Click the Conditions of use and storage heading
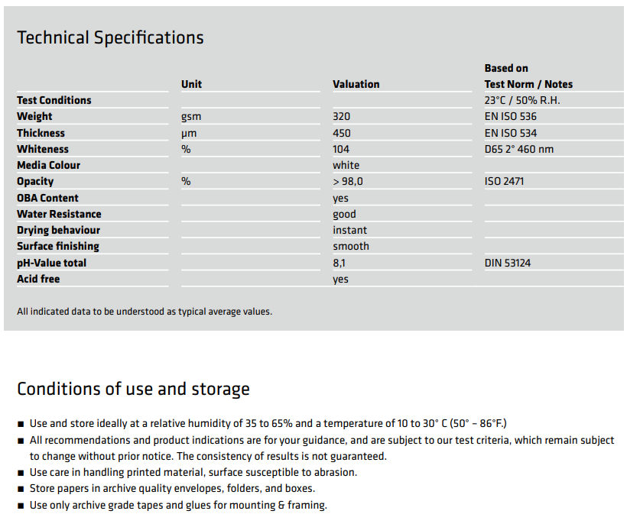Screen dimensions: 627x514 coord(133,390)
